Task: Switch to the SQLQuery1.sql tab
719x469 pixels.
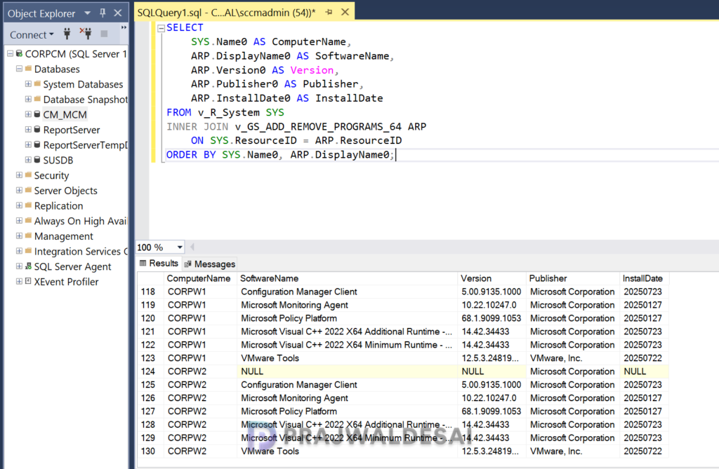Action: point(227,13)
